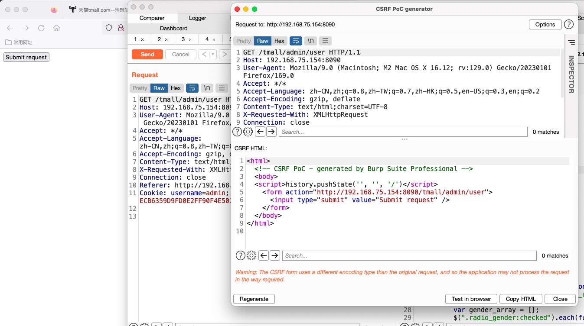Select Repeater tab number 2
The height and width of the screenshot is (326, 584).
160,39
